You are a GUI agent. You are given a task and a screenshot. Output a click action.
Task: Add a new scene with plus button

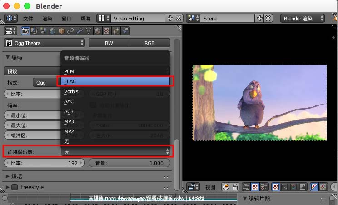point(260,18)
